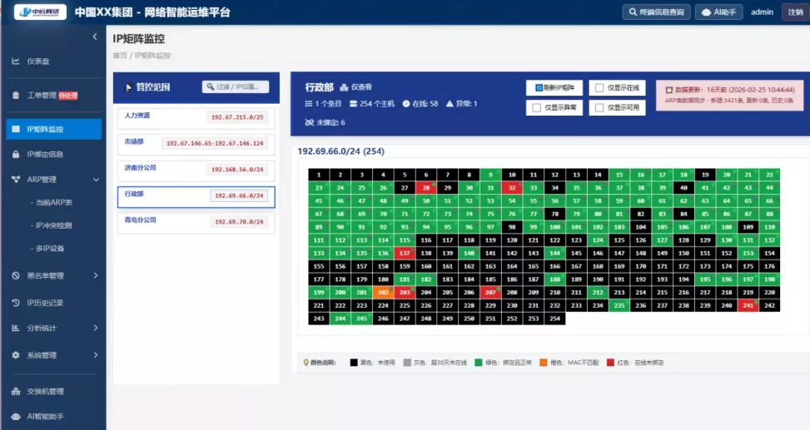Image resolution: width=810 pixels, height=430 pixels.
Task: Click the 仪表盘 dashboard chart icon
Action: pyautogui.click(x=16, y=62)
